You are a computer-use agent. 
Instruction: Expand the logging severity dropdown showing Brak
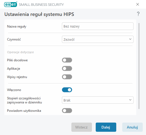click(x=98, y=100)
